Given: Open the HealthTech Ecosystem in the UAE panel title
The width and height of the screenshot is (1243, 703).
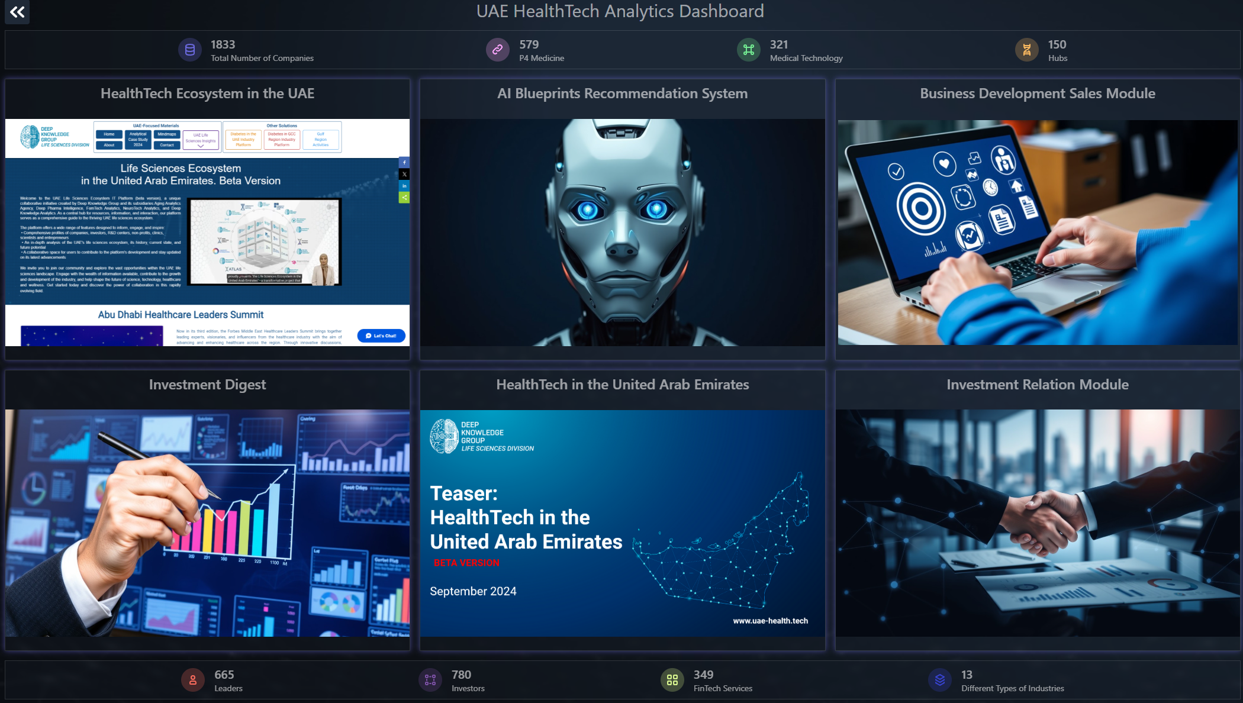Looking at the screenshot, I should tap(207, 93).
